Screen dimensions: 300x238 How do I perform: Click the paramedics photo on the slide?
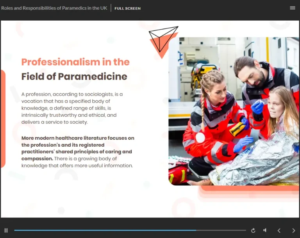pos(234,111)
